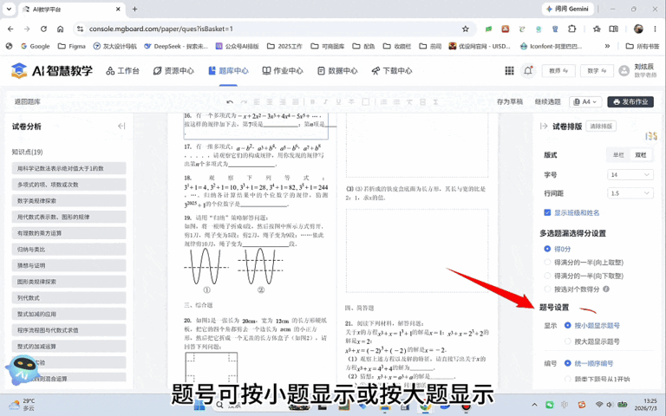666x416 pixels.
Task: Open the 行间距 line spacing dropdown showing 1.5
Action: pos(630,193)
